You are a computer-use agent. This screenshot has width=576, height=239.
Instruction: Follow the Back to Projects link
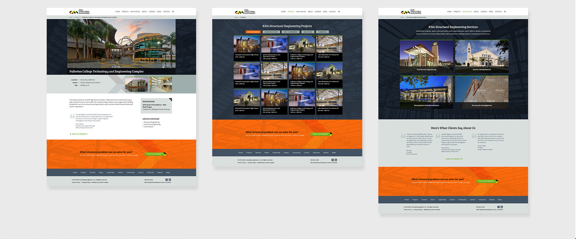[x=79, y=134]
